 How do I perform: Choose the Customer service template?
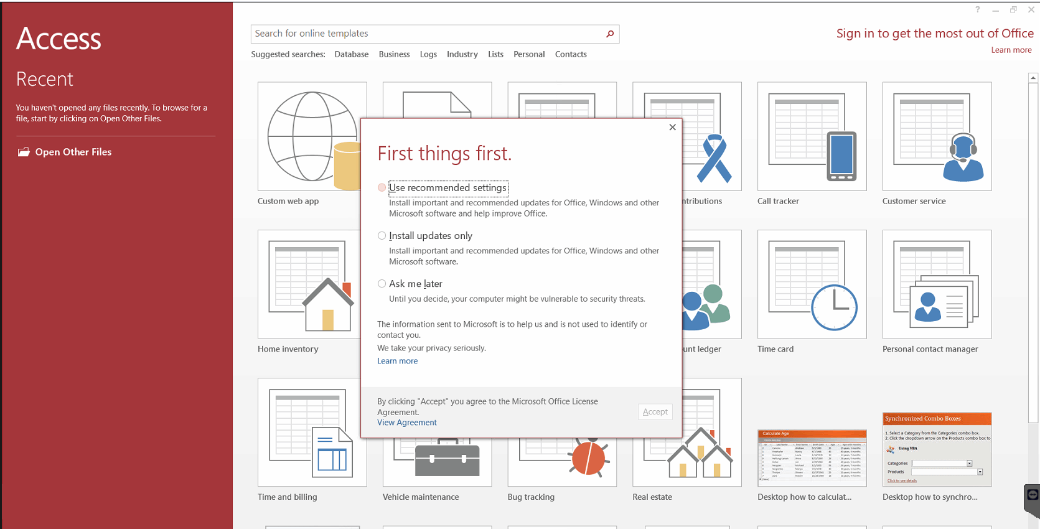click(x=937, y=136)
